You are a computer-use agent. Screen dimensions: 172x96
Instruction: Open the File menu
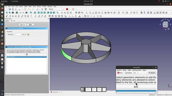pyautogui.click(x=6, y=7)
